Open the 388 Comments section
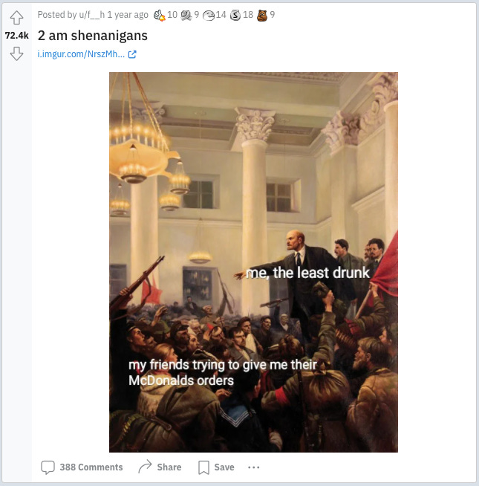479x486 pixels. [x=91, y=467]
